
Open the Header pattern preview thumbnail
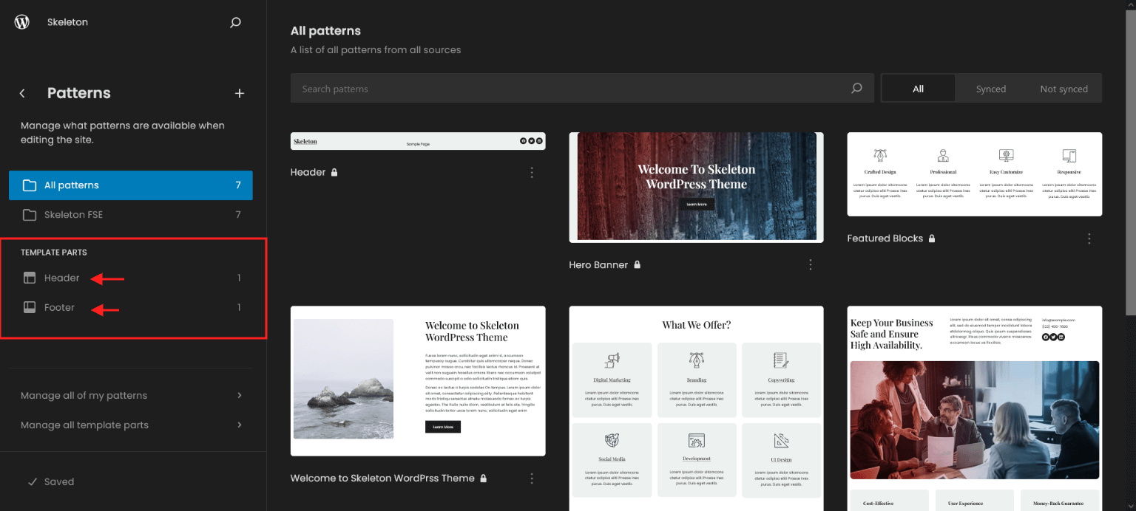tap(418, 141)
